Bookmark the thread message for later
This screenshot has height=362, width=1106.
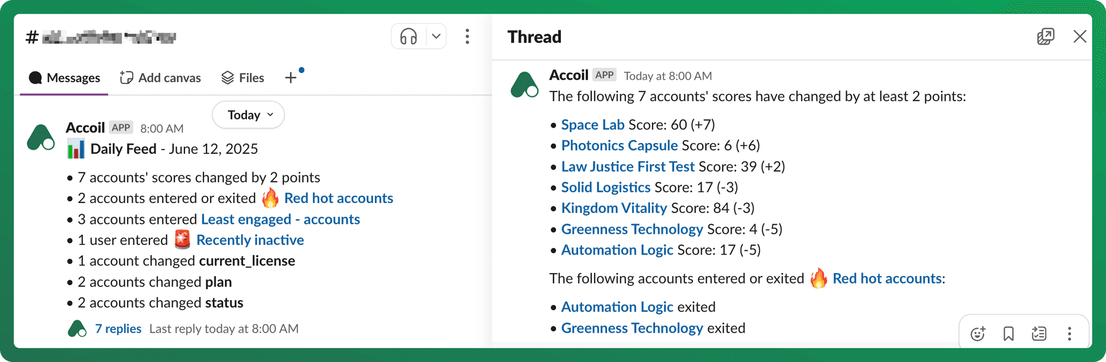pyautogui.click(x=1008, y=333)
